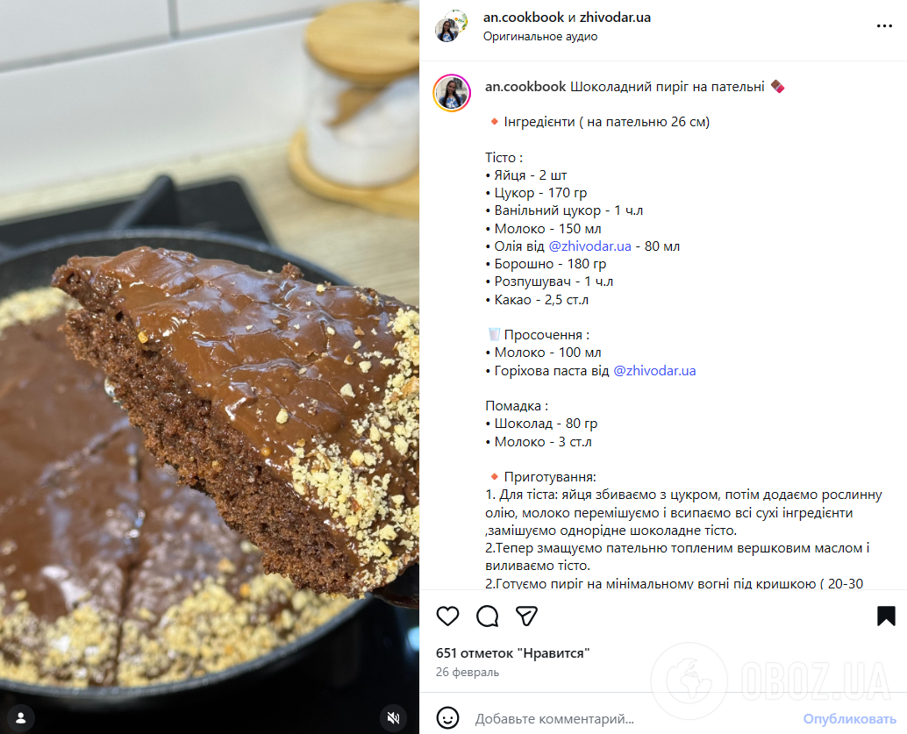
Task: Show tagged people in the video
Action: (x=21, y=718)
